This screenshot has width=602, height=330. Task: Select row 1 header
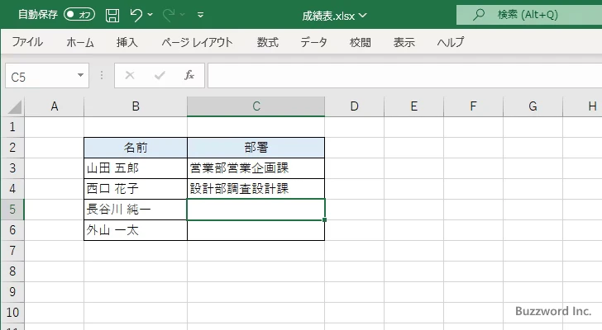pyautogui.click(x=12, y=127)
